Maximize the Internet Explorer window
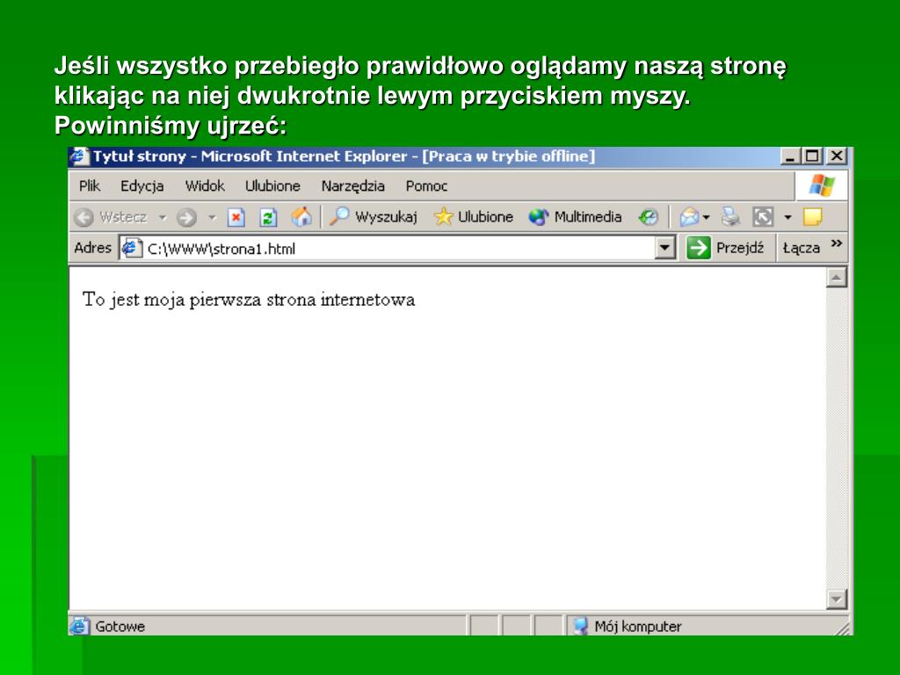Screen dimensions: 900x675 pos(812,156)
